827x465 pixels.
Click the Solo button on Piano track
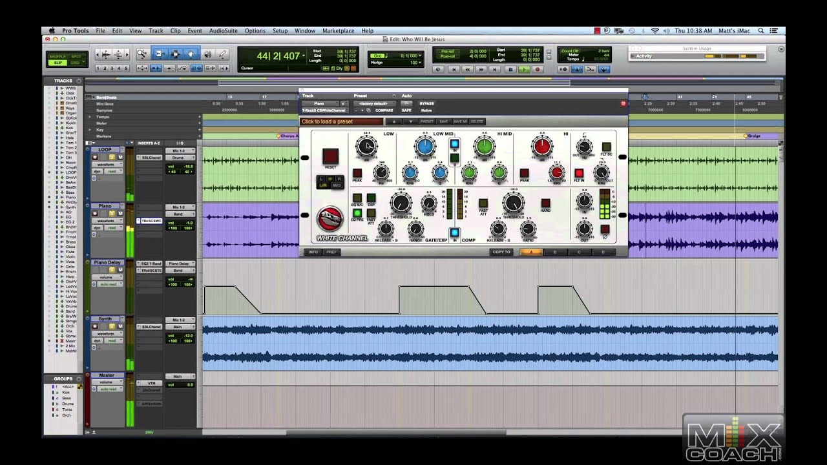click(x=111, y=213)
